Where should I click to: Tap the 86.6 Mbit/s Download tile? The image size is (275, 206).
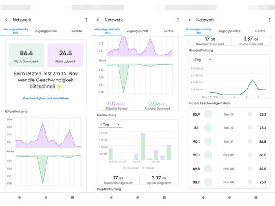pos(26,55)
